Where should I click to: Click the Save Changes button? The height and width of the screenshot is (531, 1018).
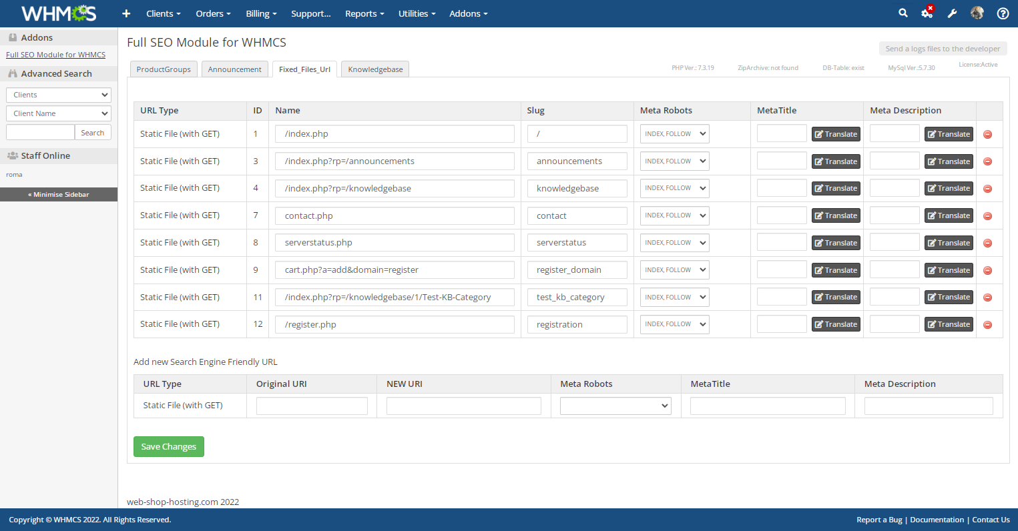(x=169, y=447)
